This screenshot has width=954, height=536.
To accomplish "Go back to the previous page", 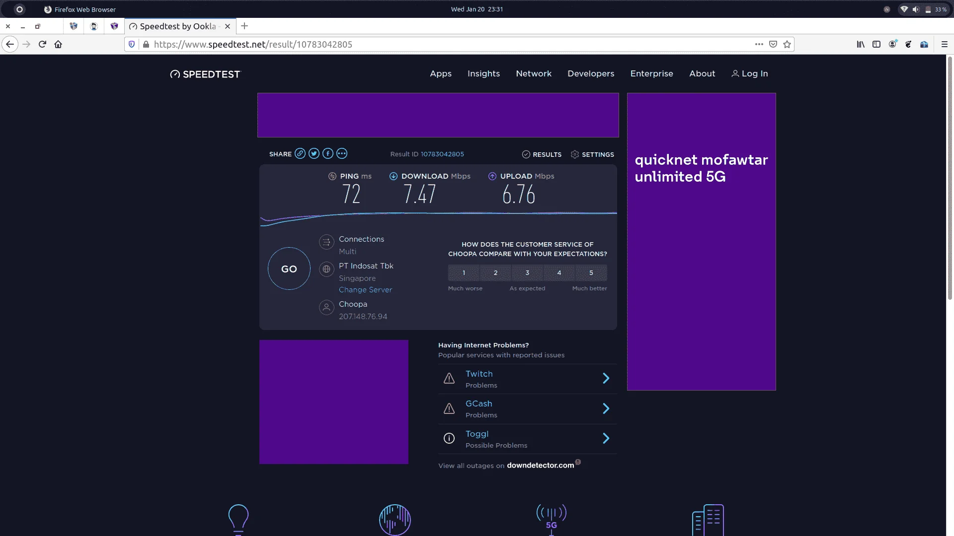I will (10, 44).
